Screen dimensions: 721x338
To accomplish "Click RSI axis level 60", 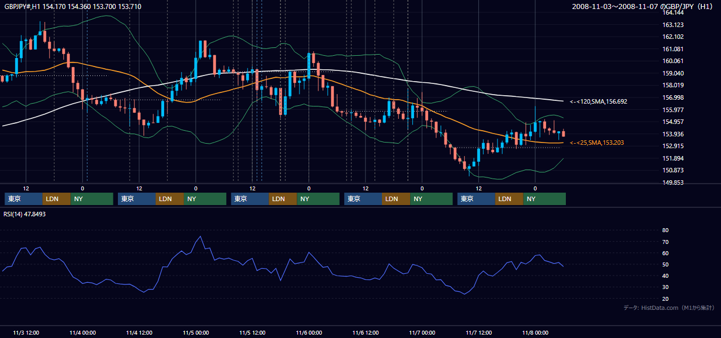I will tap(665, 253).
